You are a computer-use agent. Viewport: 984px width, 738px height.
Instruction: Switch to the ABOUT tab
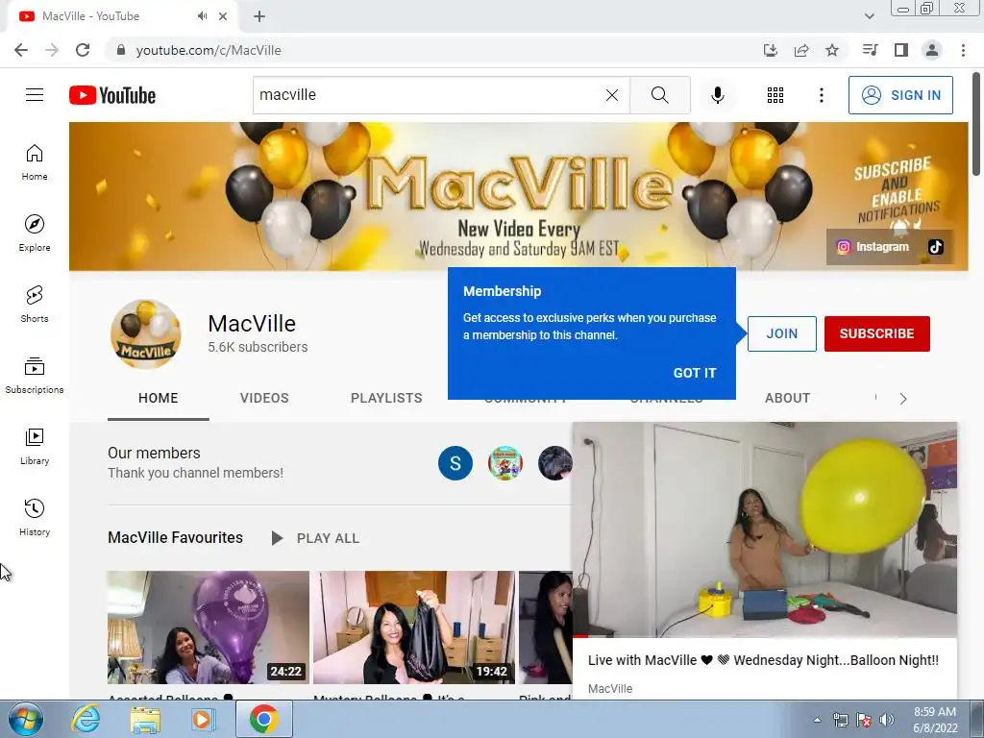[x=787, y=398]
